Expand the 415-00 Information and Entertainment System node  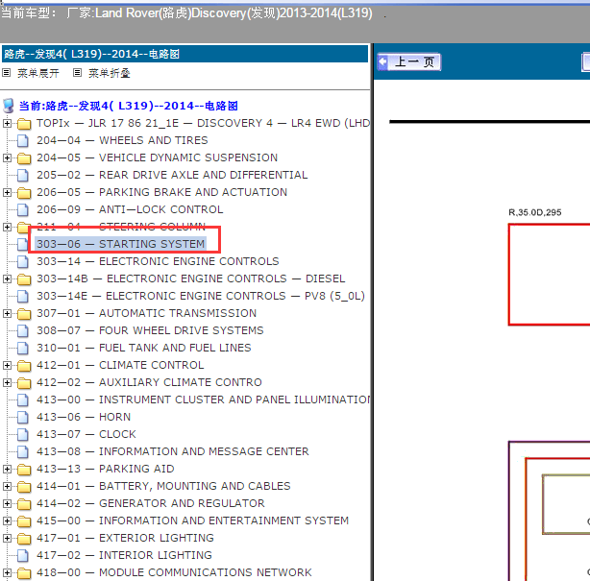[x=7, y=521]
